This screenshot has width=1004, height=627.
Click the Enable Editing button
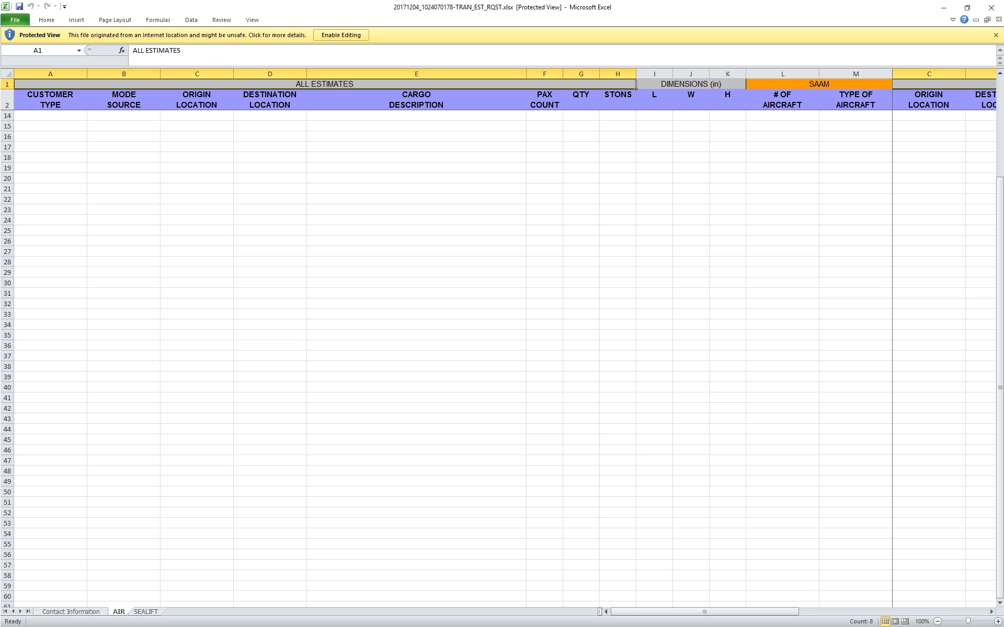(341, 35)
